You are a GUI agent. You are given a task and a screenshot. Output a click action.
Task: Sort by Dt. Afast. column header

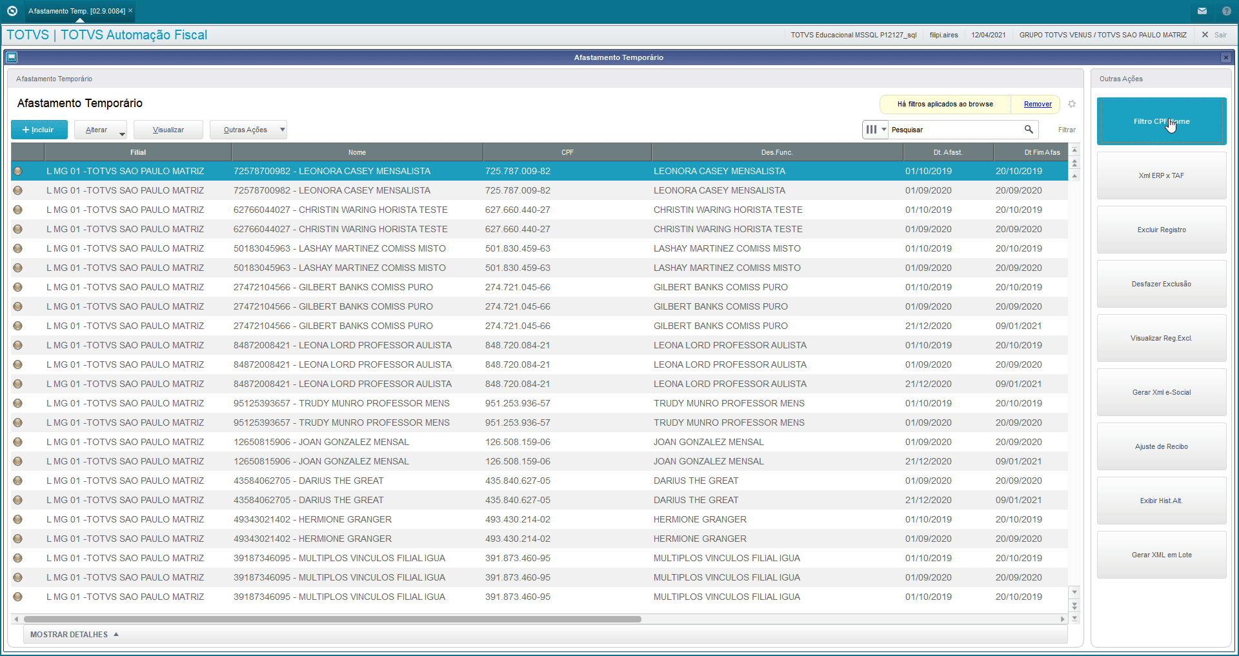click(x=948, y=152)
